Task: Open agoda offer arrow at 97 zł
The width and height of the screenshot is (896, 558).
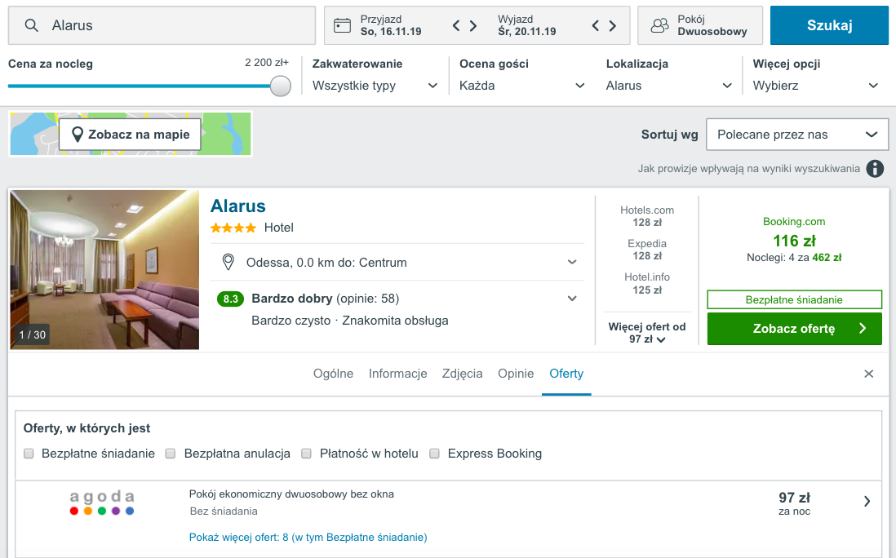Action: tap(867, 502)
